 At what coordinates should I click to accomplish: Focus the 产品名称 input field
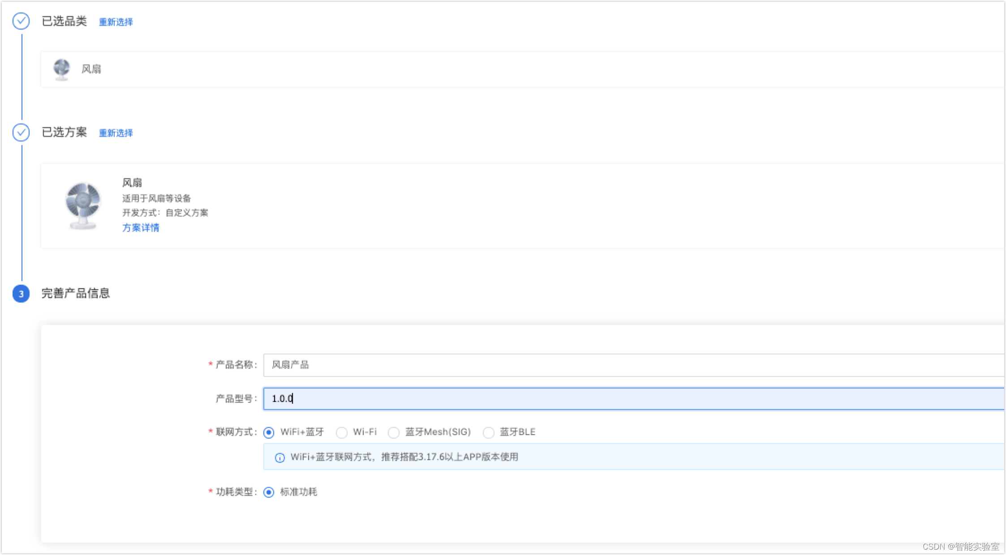(627, 365)
